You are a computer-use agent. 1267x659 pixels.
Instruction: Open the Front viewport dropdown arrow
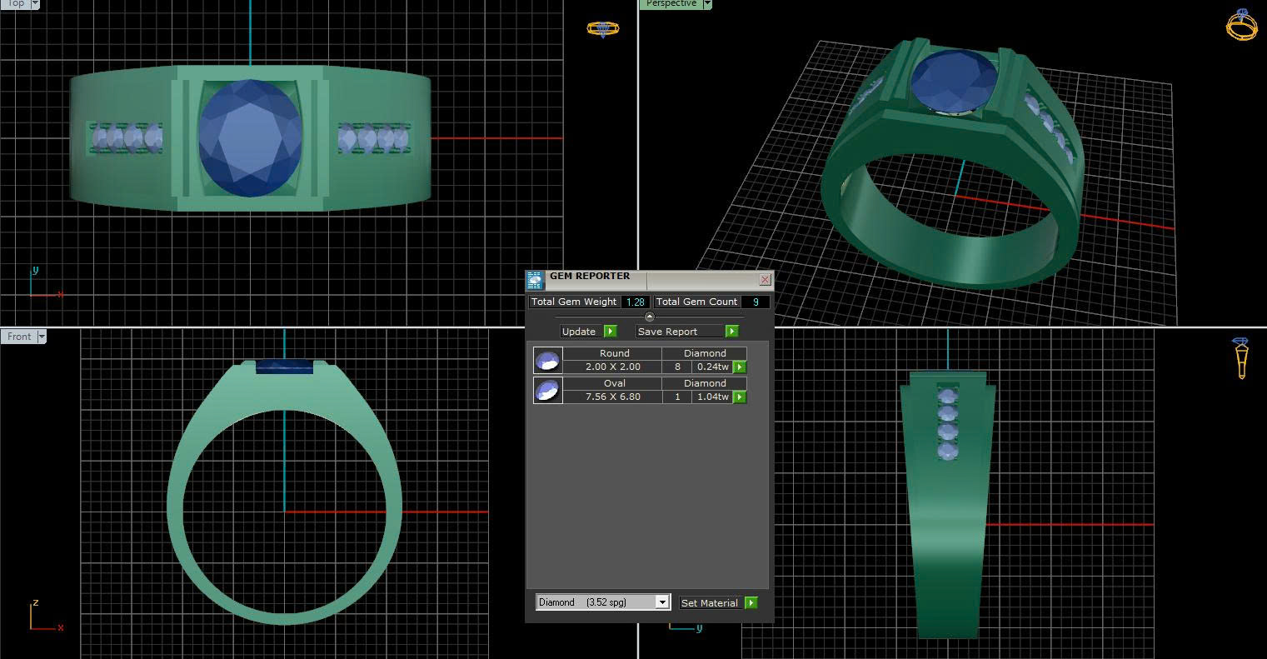click(x=41, y=337)
